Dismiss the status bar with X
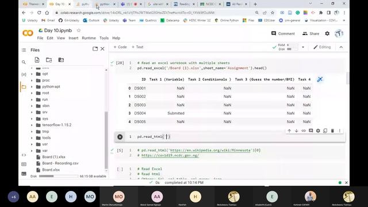This screenshot has width=368, height=207. pos(346,183)
